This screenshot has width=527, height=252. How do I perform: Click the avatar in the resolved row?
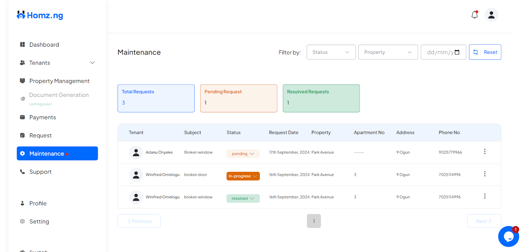136,197
